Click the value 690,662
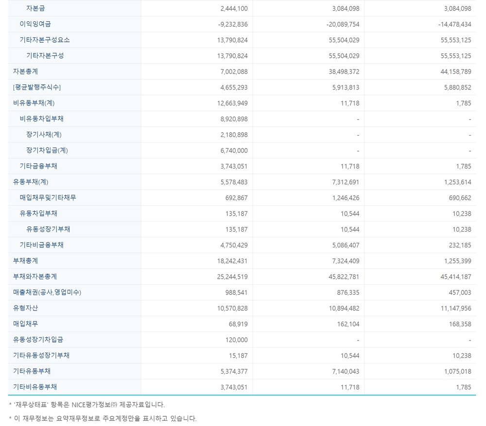486x426 pixels. pyautogui.click(x=460, y=198)
